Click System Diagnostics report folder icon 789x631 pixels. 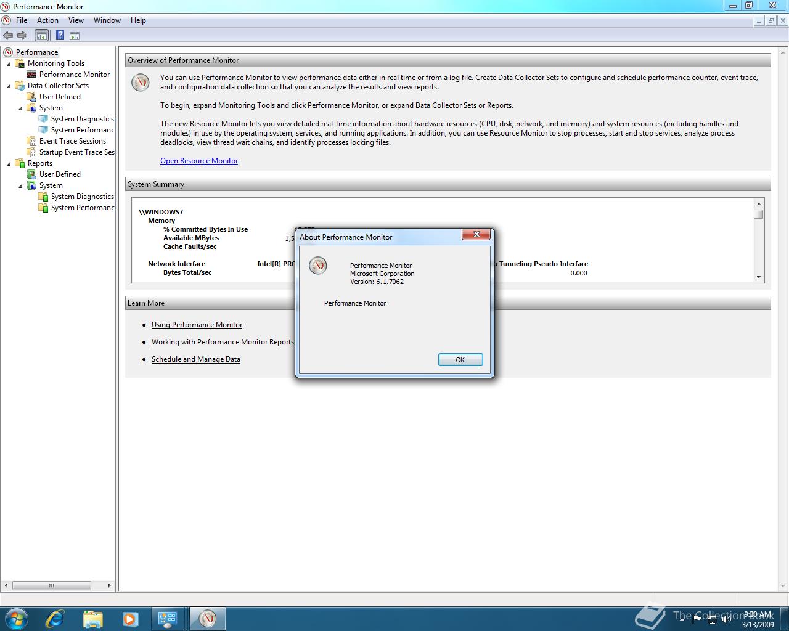(x=43, y=197)
